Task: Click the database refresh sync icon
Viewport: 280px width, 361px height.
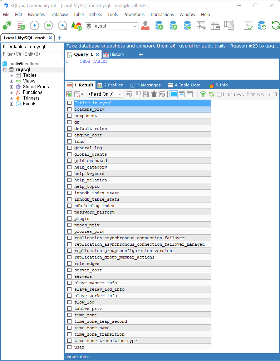Action: click(x=262, y=25)
